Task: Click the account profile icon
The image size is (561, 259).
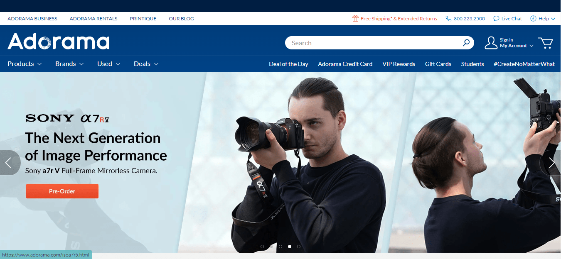Action: [x=491, y=43]
